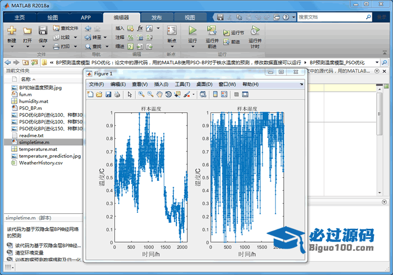Click the 比较 (Compare) button
This screenshot has height=275, width=393.
click(62, 37)
